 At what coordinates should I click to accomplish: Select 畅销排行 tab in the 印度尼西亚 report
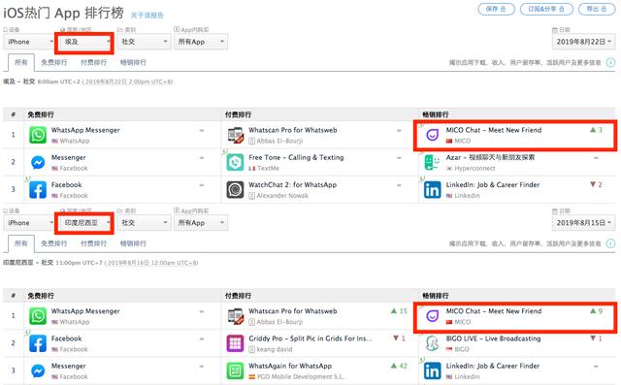point(133,243)
